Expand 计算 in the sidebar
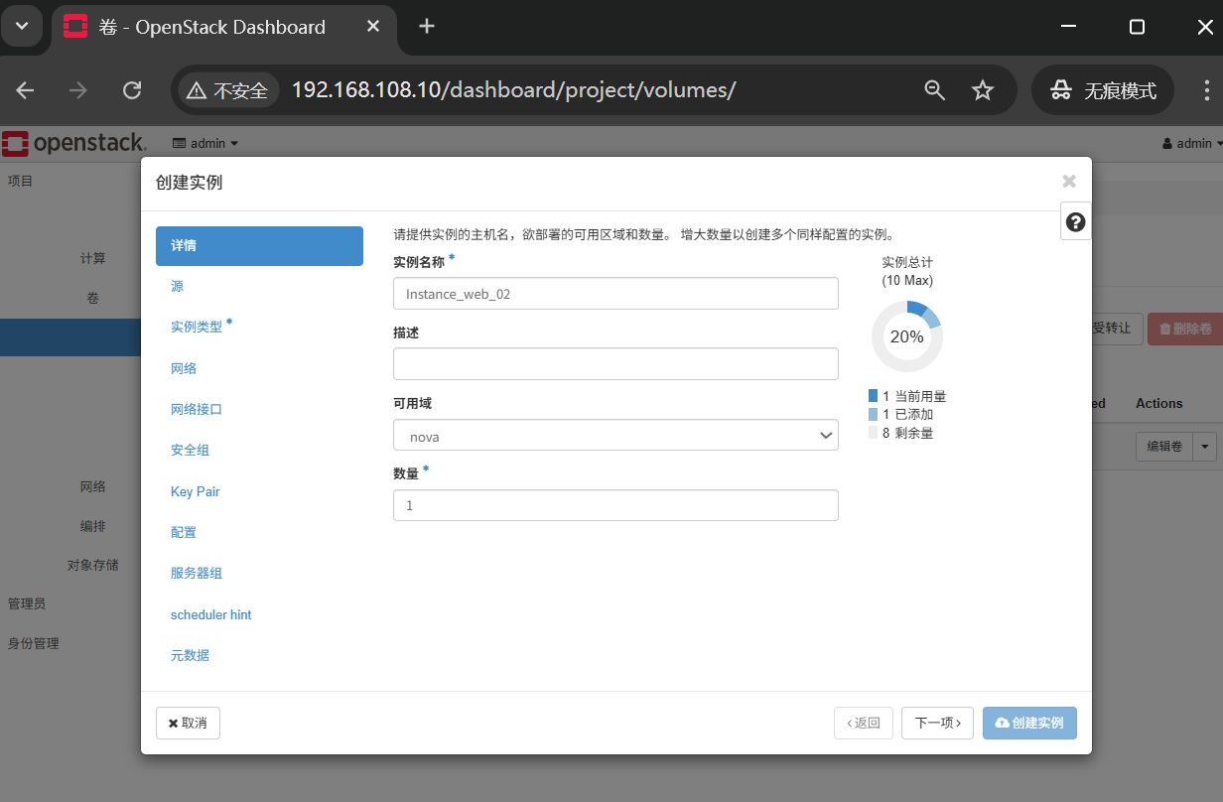 click(92, 258)
